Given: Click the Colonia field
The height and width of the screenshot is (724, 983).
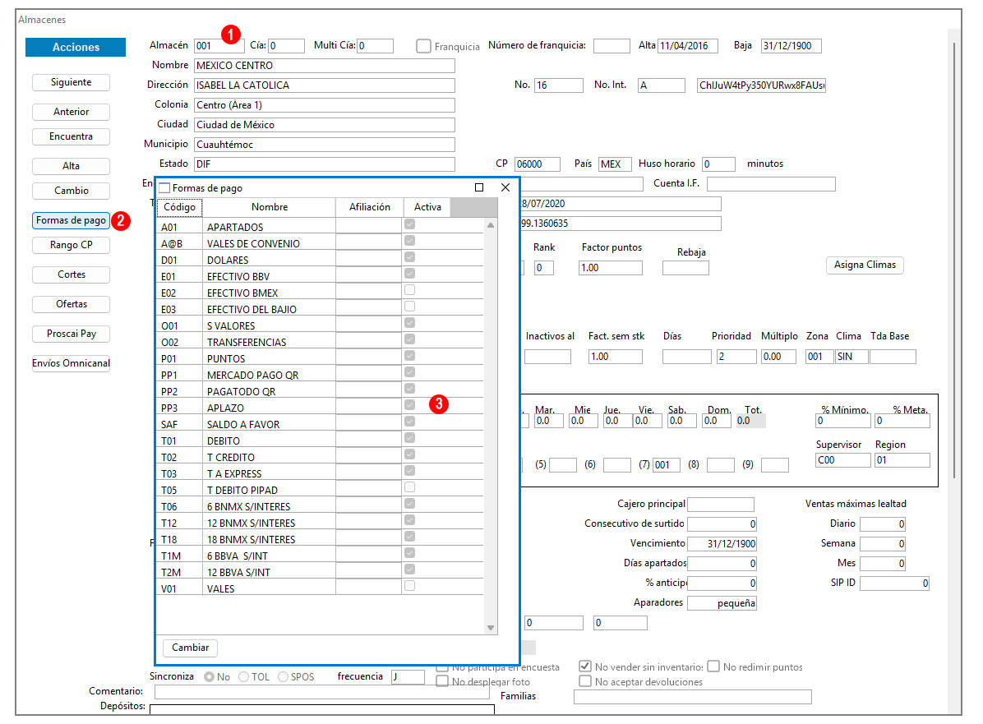Looking at the screenshot, I should pos(324,104).
